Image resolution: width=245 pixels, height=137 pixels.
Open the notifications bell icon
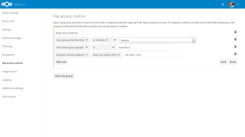tap(223, 5)
